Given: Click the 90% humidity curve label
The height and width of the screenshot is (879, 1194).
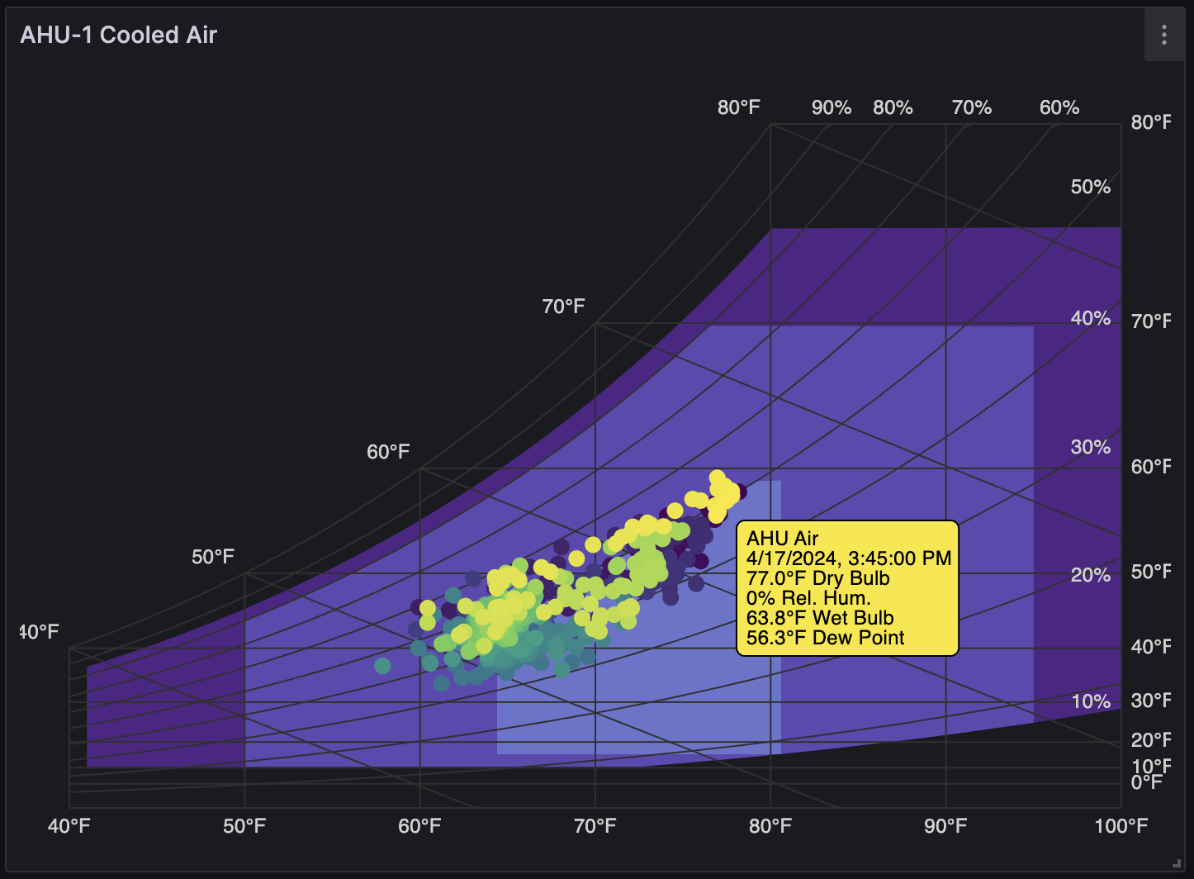Looking at the screenshot, I should point(832,107).
